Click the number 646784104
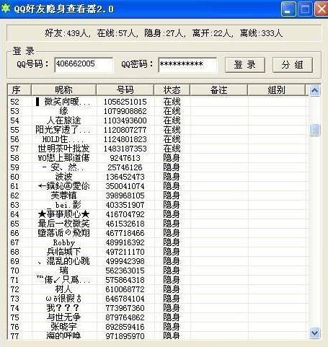 (x=125, y=299)
